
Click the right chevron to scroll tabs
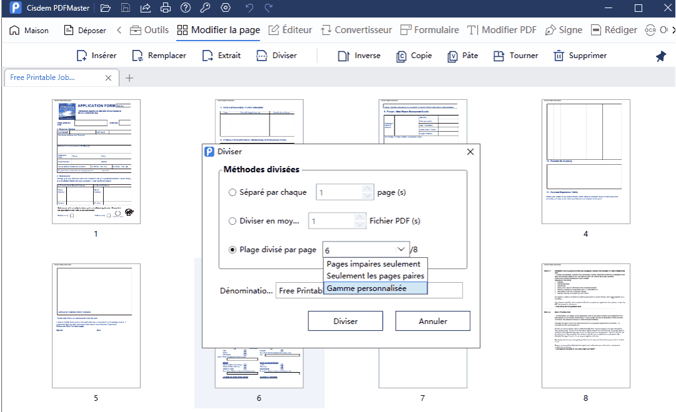click(x=673, y=30)
